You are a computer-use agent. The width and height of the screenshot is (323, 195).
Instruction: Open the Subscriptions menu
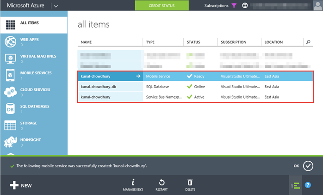coord(216,6)
